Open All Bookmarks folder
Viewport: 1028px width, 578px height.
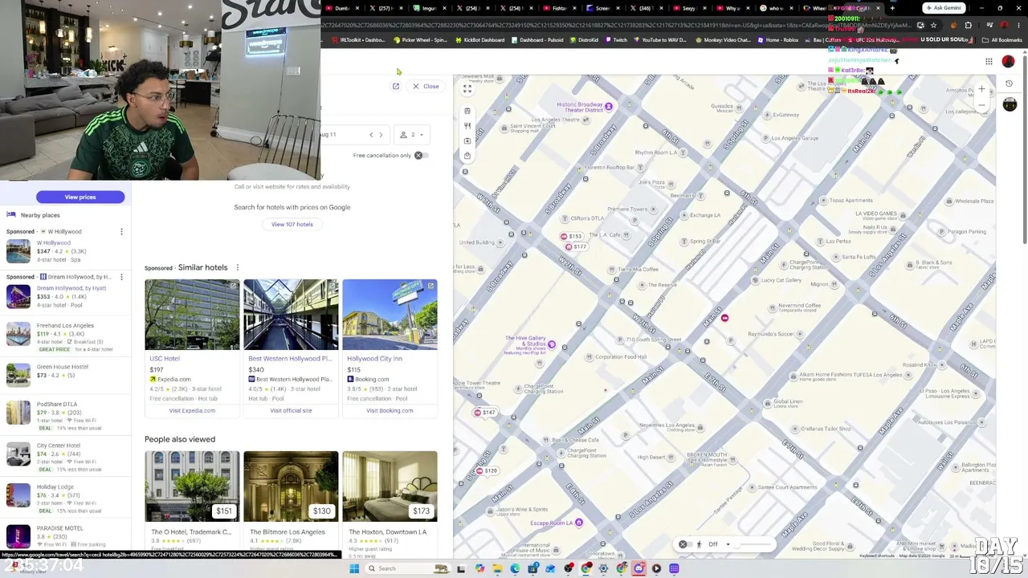click(1002, 40)
